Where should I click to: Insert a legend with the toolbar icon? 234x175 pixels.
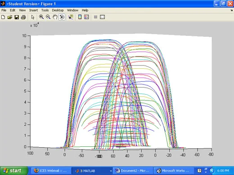click(x=86, y=17)
